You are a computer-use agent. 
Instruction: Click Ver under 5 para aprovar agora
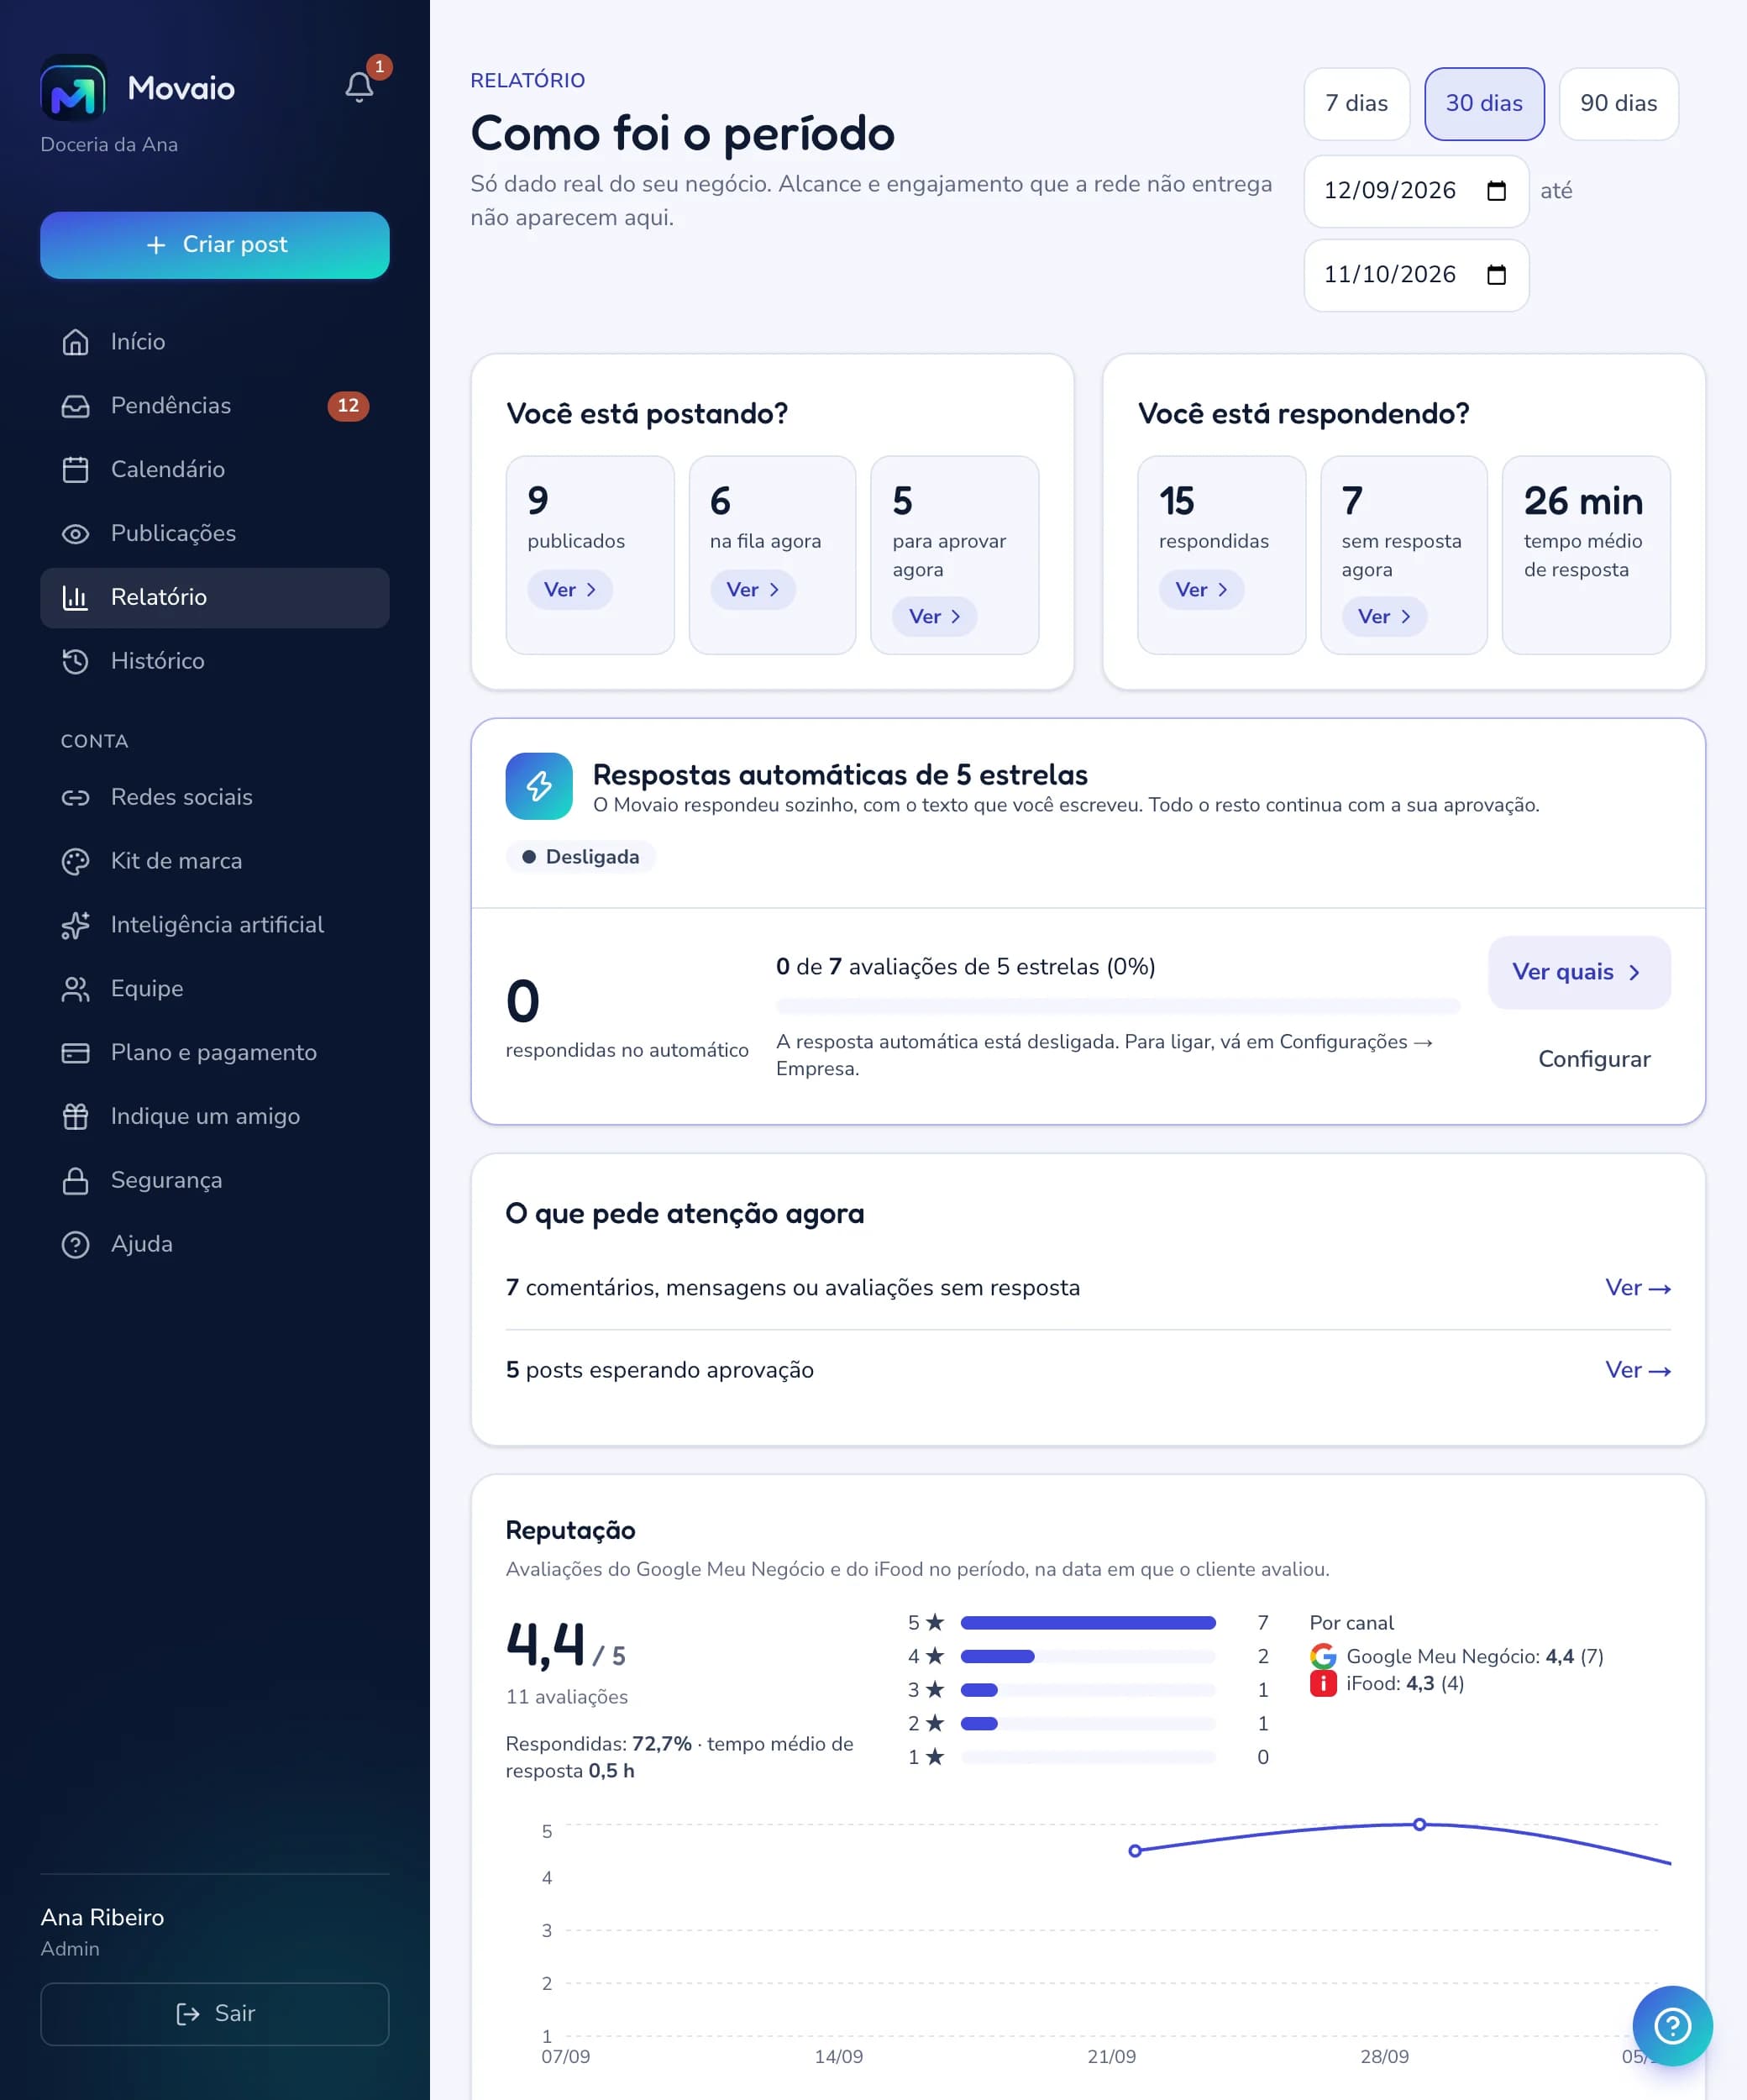935,617
